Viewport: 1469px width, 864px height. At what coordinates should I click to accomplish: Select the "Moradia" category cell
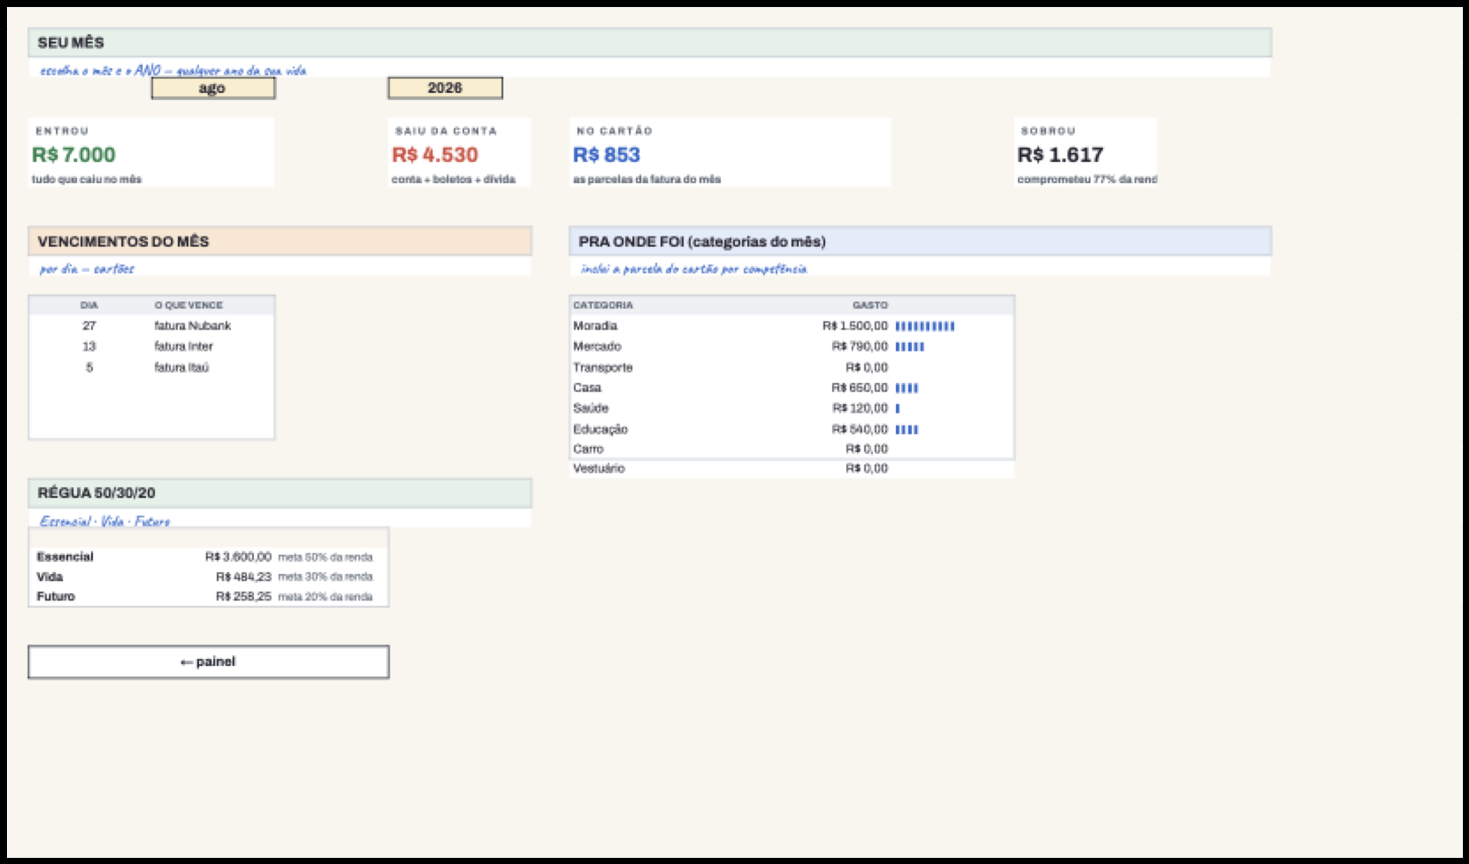click(596, 326)
